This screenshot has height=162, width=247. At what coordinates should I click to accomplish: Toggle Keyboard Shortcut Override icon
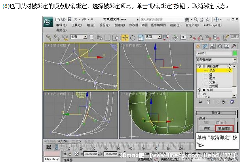point(183,37)
